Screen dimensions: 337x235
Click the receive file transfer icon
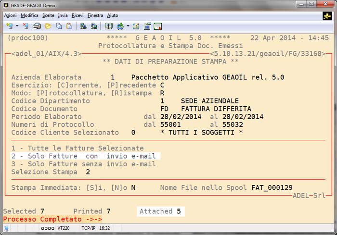93,26
